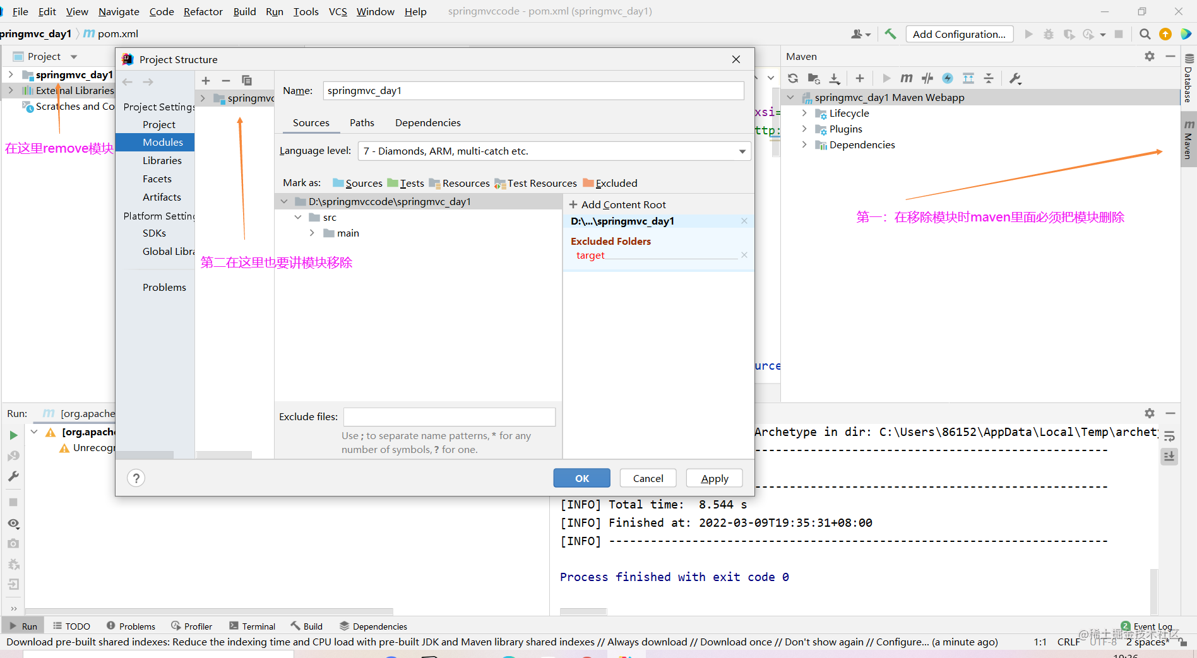Screen dimensions: 1197x658
Task: Toggle Skip Tests mode lightning icon
Action: (x=948, y=78)
